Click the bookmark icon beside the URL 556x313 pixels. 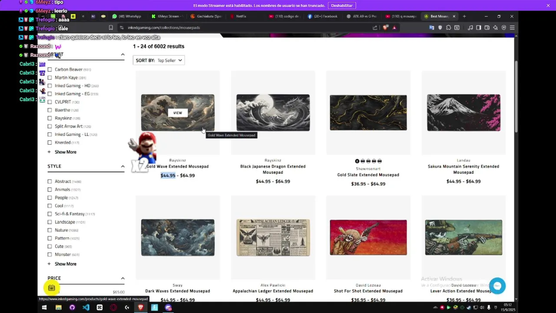point(111,27)
